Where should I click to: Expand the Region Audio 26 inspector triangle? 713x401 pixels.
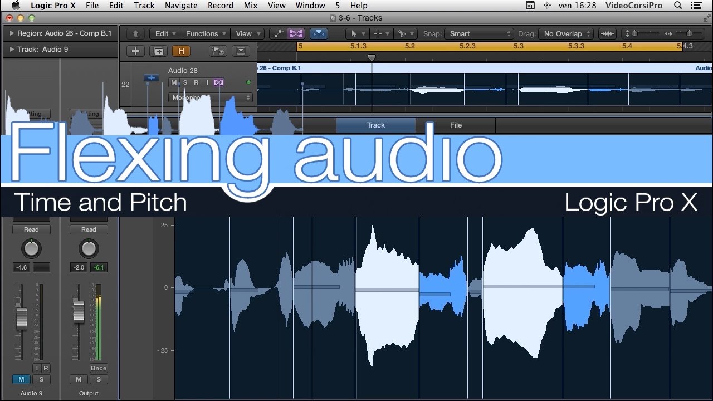tap(12, 33)
